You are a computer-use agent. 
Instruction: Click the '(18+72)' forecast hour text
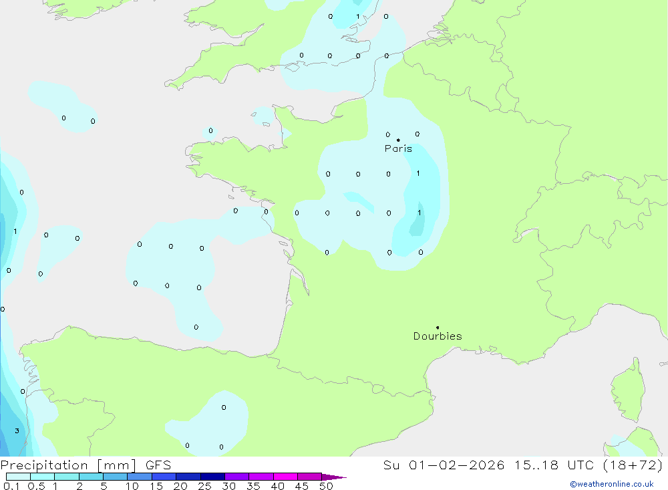pos(633,465)
